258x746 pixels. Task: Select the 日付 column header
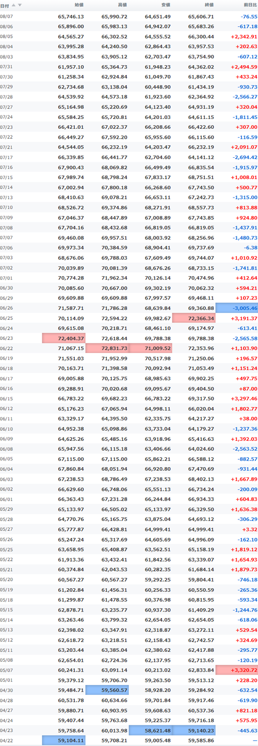pyautogui.click(x=4, y=5)
